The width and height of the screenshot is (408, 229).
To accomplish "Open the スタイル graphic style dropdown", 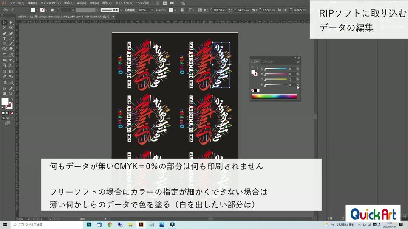I will tap(175, 10).
